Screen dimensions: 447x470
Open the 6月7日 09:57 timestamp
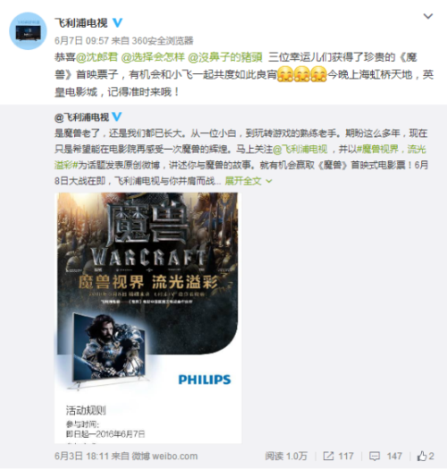point(81,40)
